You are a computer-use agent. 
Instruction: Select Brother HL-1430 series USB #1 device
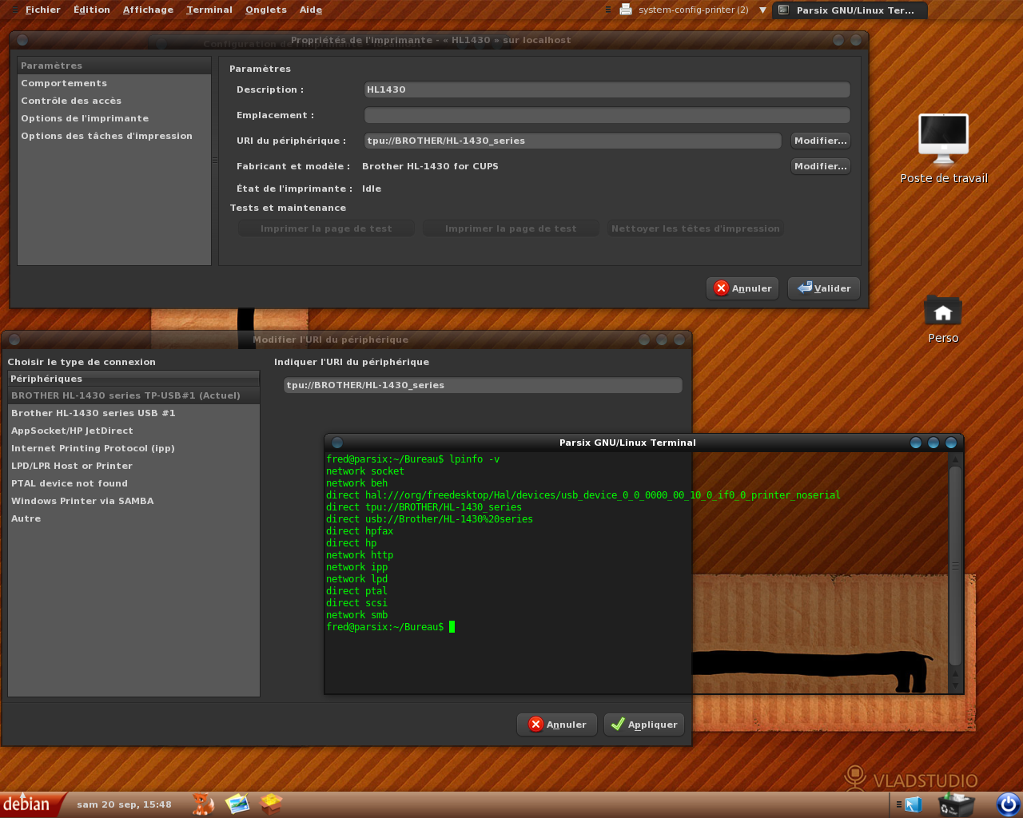pyautogui.click(x=93, y=413)
